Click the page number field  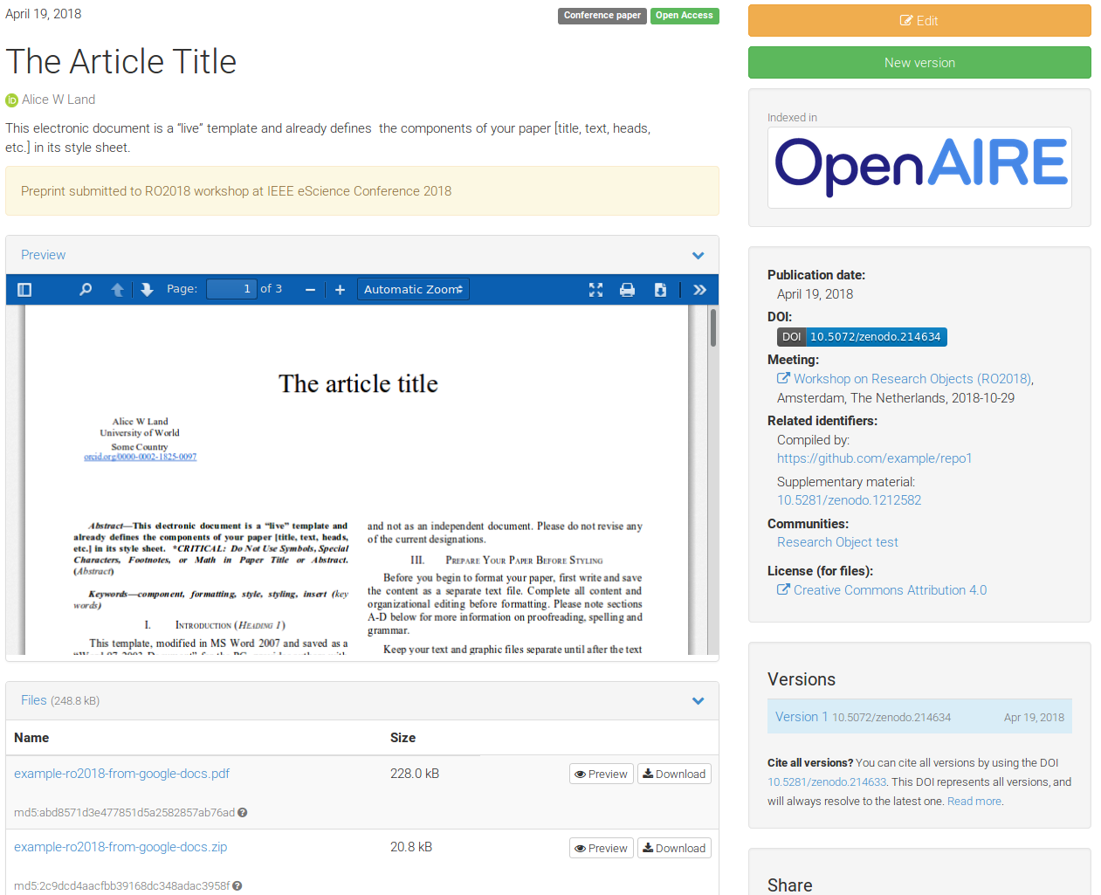coord(231,289)
